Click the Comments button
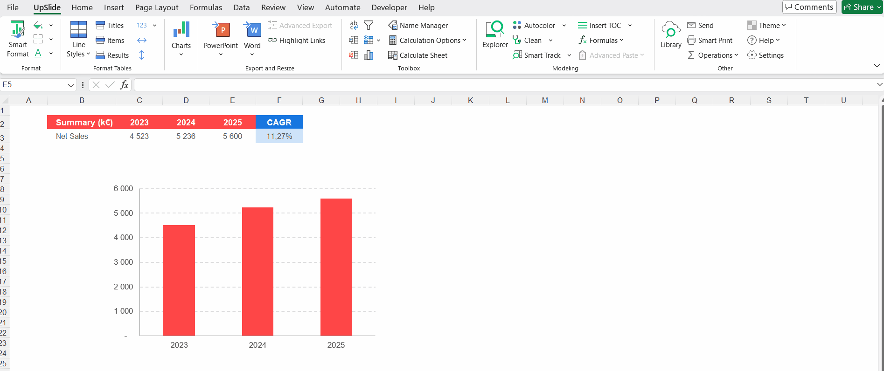This screenshot has height=371, width=884. (x=809, y=7)
